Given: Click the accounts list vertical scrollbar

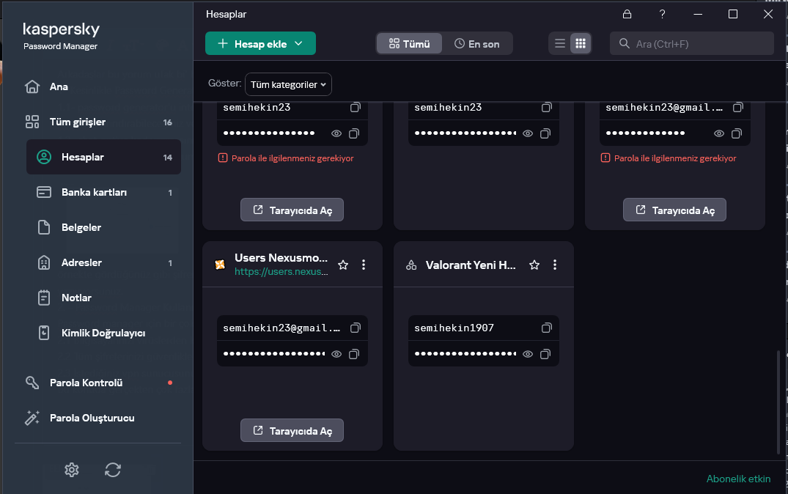Looking at the screenshot, I should click(x=778, y=401).
